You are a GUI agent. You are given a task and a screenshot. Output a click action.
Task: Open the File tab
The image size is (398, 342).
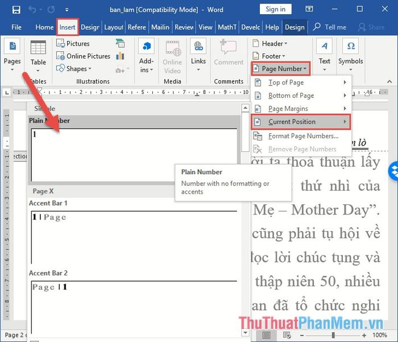coord(16,27)
